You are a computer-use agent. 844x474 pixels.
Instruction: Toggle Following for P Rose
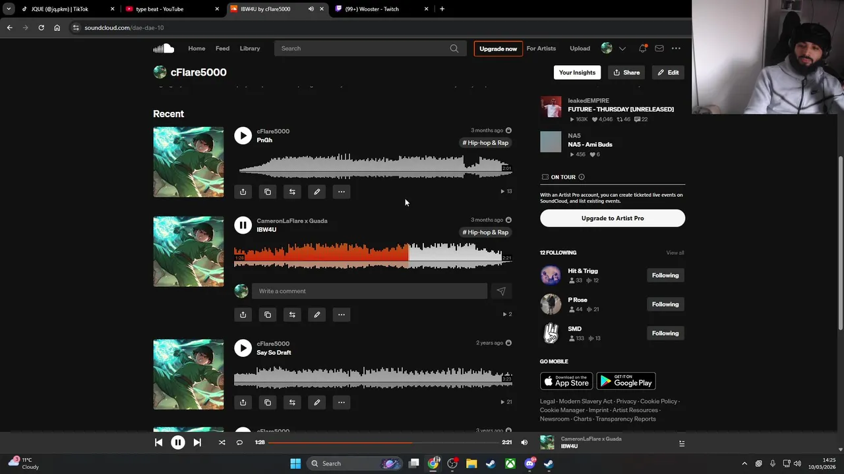click(665, 304)
